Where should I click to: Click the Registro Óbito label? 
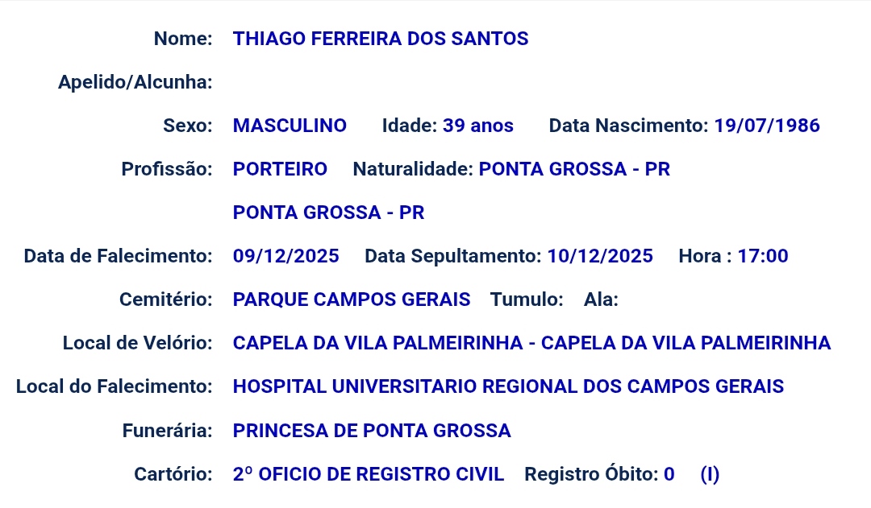coord(591,474)
